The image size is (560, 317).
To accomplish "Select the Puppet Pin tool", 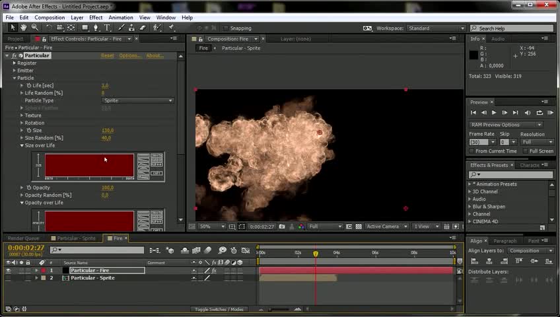I will pos(172,28).
